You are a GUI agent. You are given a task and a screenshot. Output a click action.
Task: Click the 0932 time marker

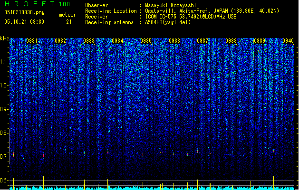tap(60, 41)
